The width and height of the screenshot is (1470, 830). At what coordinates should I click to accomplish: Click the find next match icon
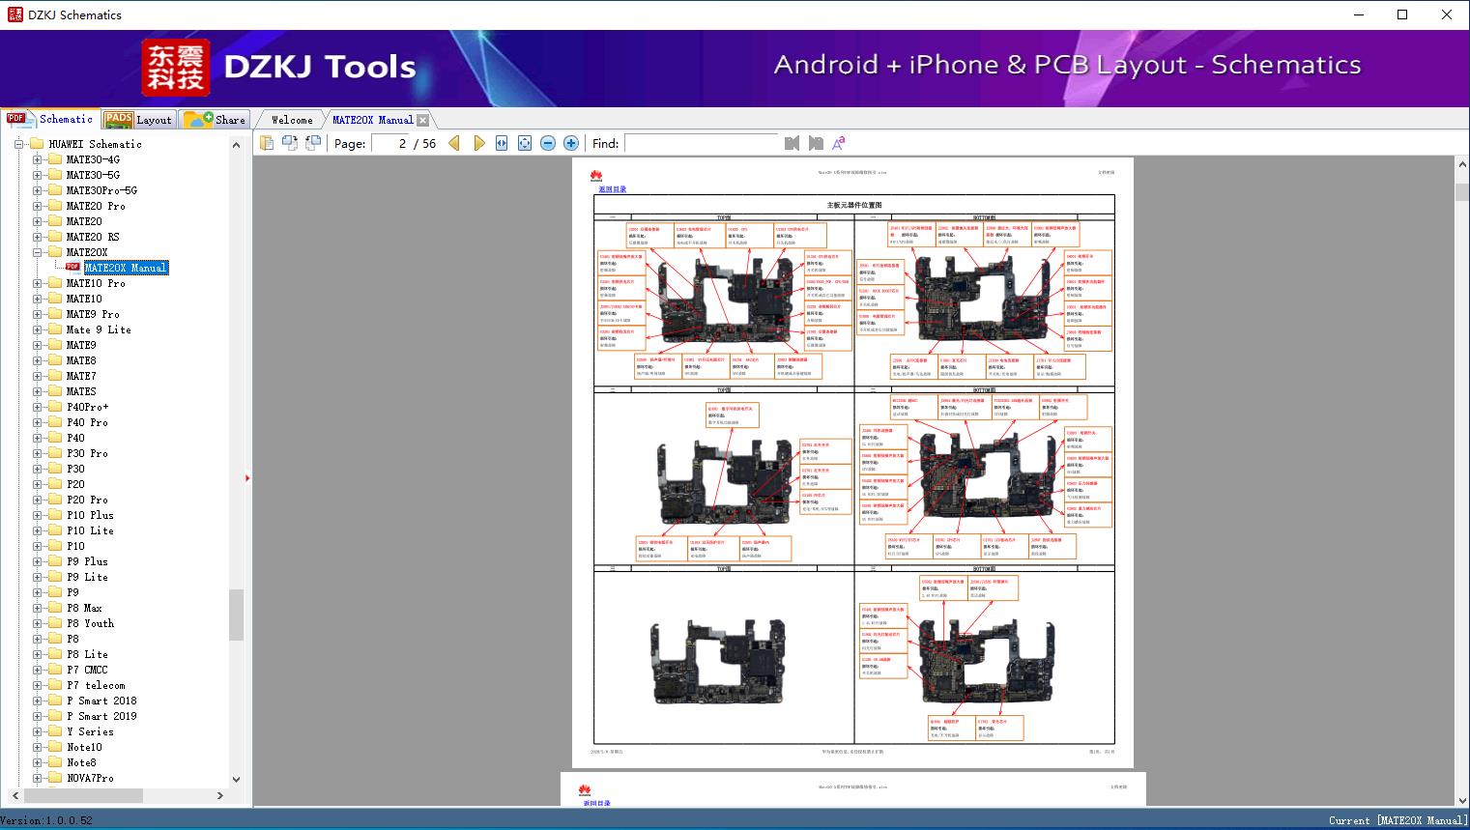(x=816, y=143)
